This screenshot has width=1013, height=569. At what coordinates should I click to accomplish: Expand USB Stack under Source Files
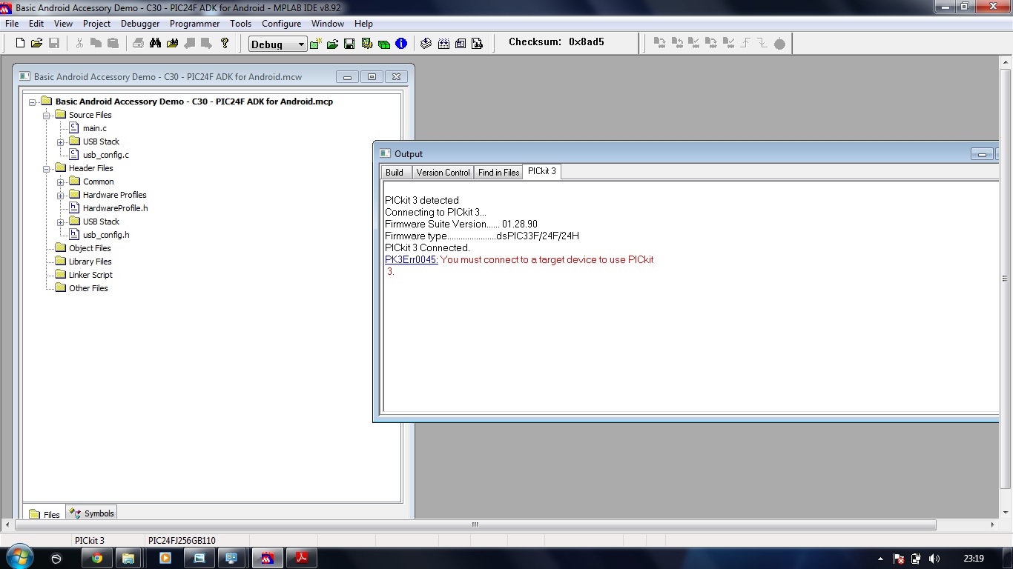tap(61, 142)
